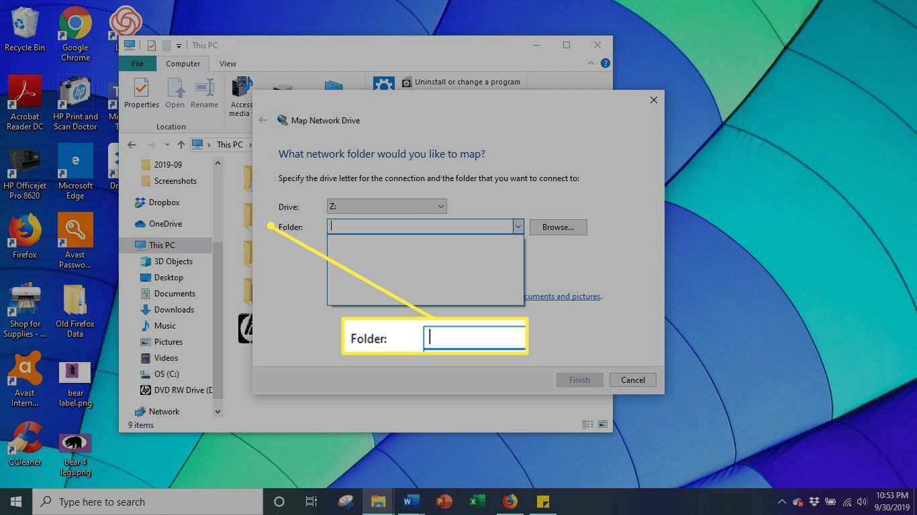Open the Recycle Bin desktop icon

coord(25,30)
